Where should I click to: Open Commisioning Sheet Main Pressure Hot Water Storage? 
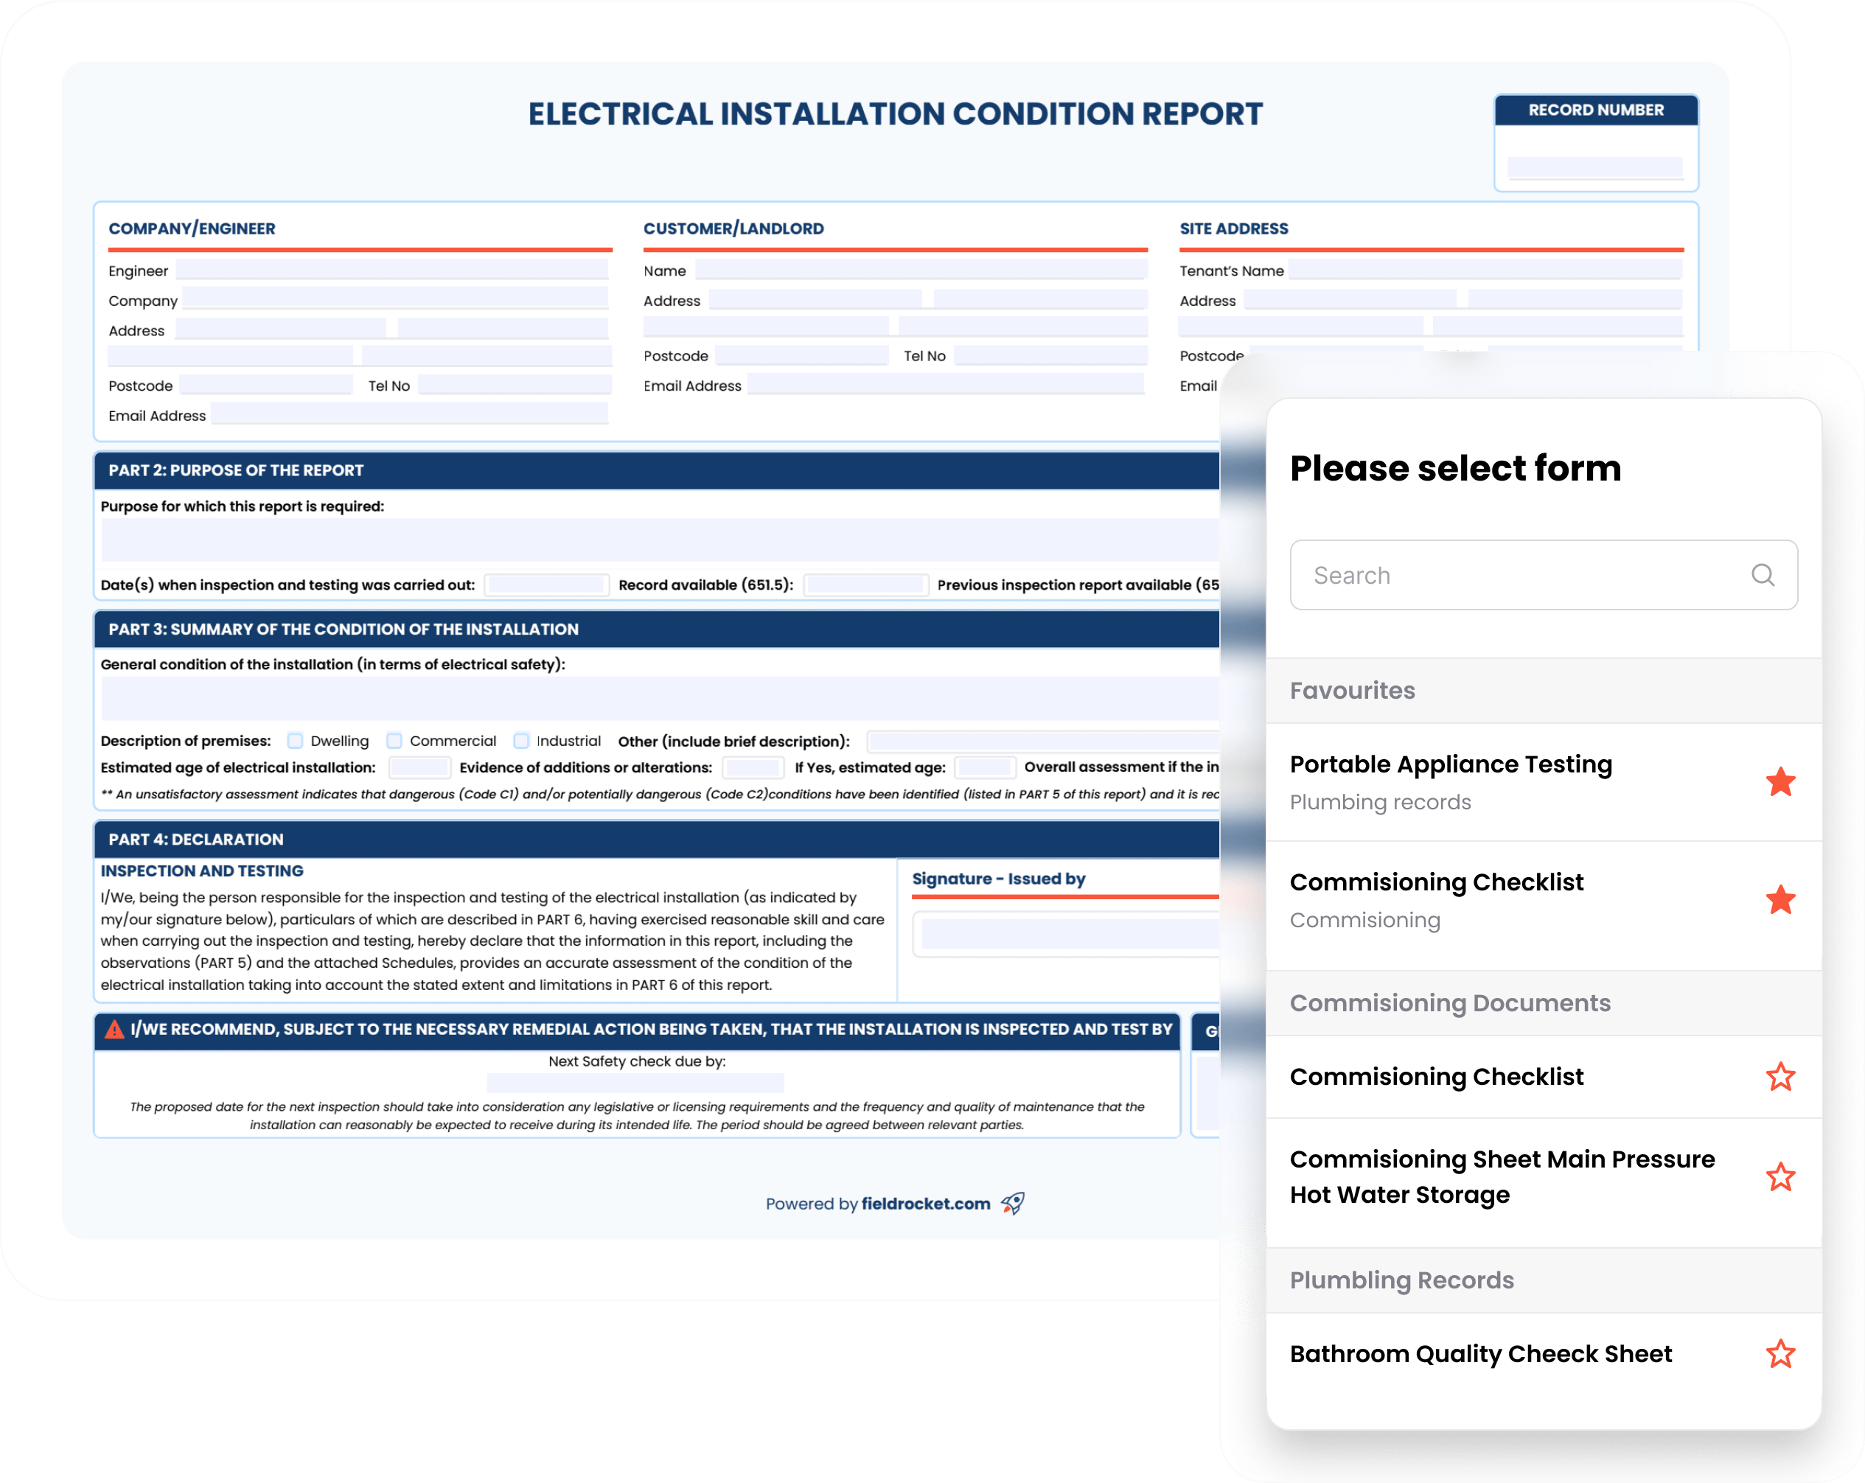coord(1502,1176)
